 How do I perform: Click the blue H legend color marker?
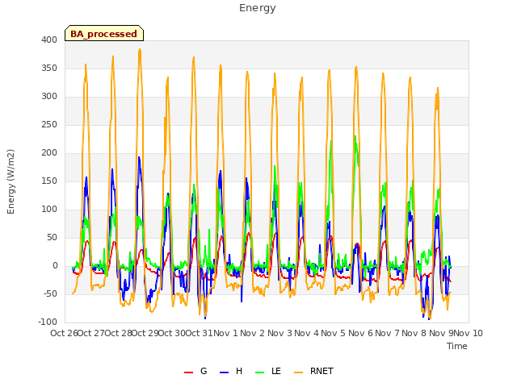point(224,372)
